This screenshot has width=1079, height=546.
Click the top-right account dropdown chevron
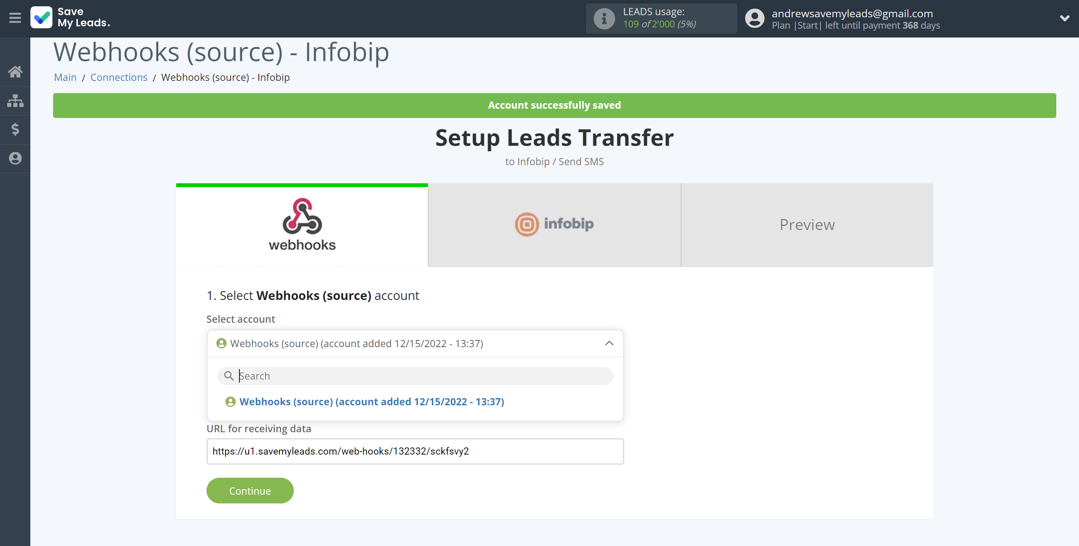click(x=1065, y=18)
